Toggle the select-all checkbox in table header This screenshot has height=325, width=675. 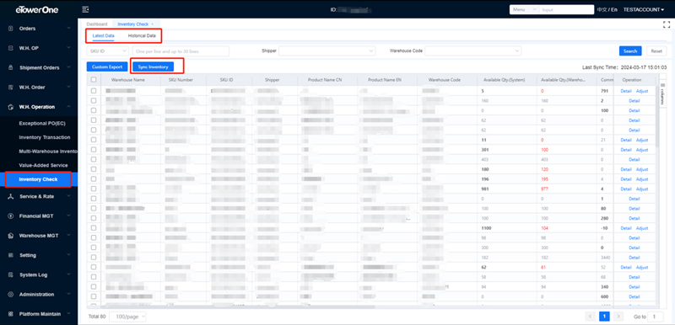[94, 80]
